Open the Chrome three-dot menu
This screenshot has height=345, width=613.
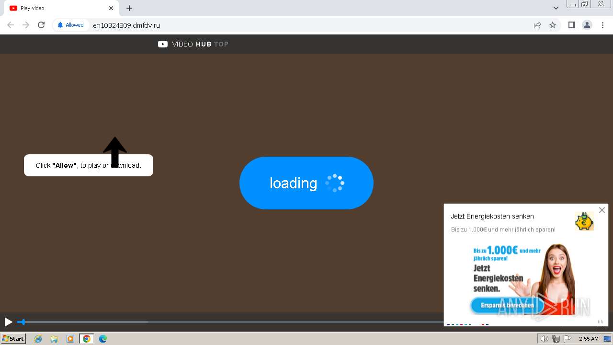pos(602,25)
